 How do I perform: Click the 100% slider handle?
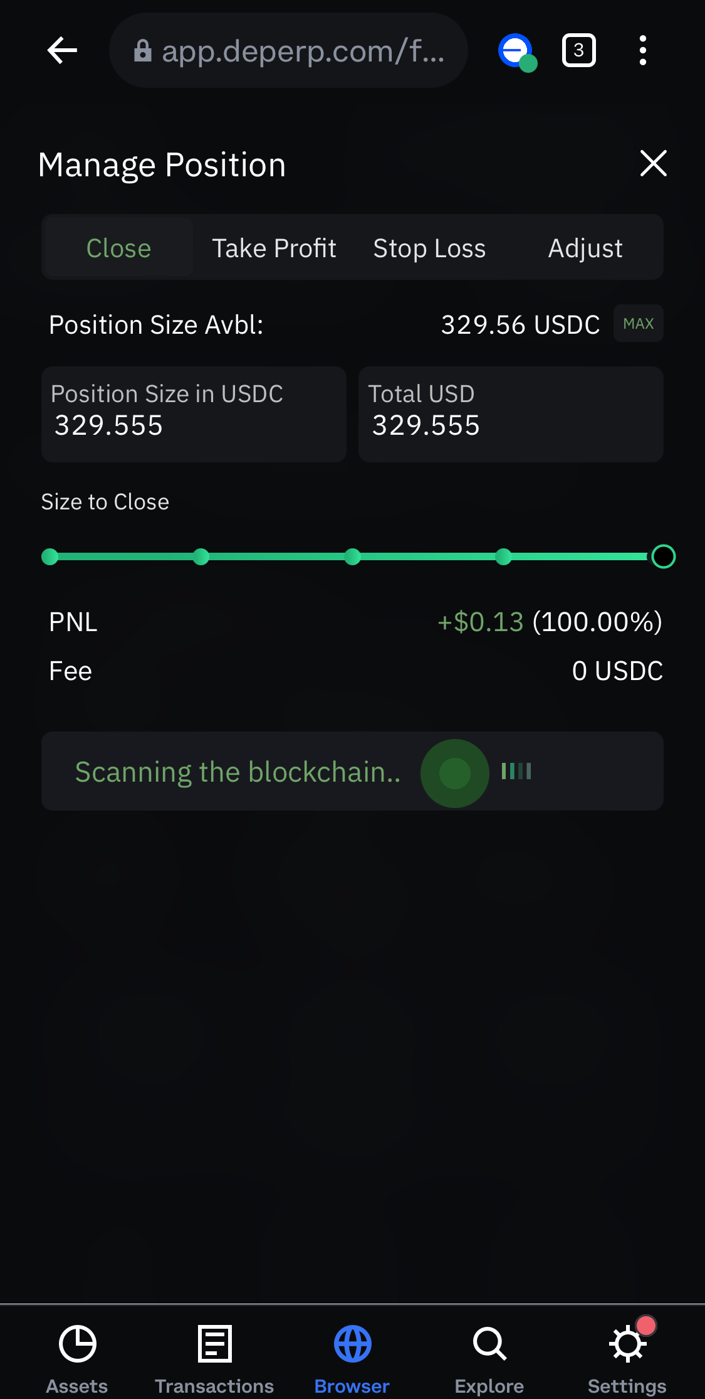coord(663,556)
